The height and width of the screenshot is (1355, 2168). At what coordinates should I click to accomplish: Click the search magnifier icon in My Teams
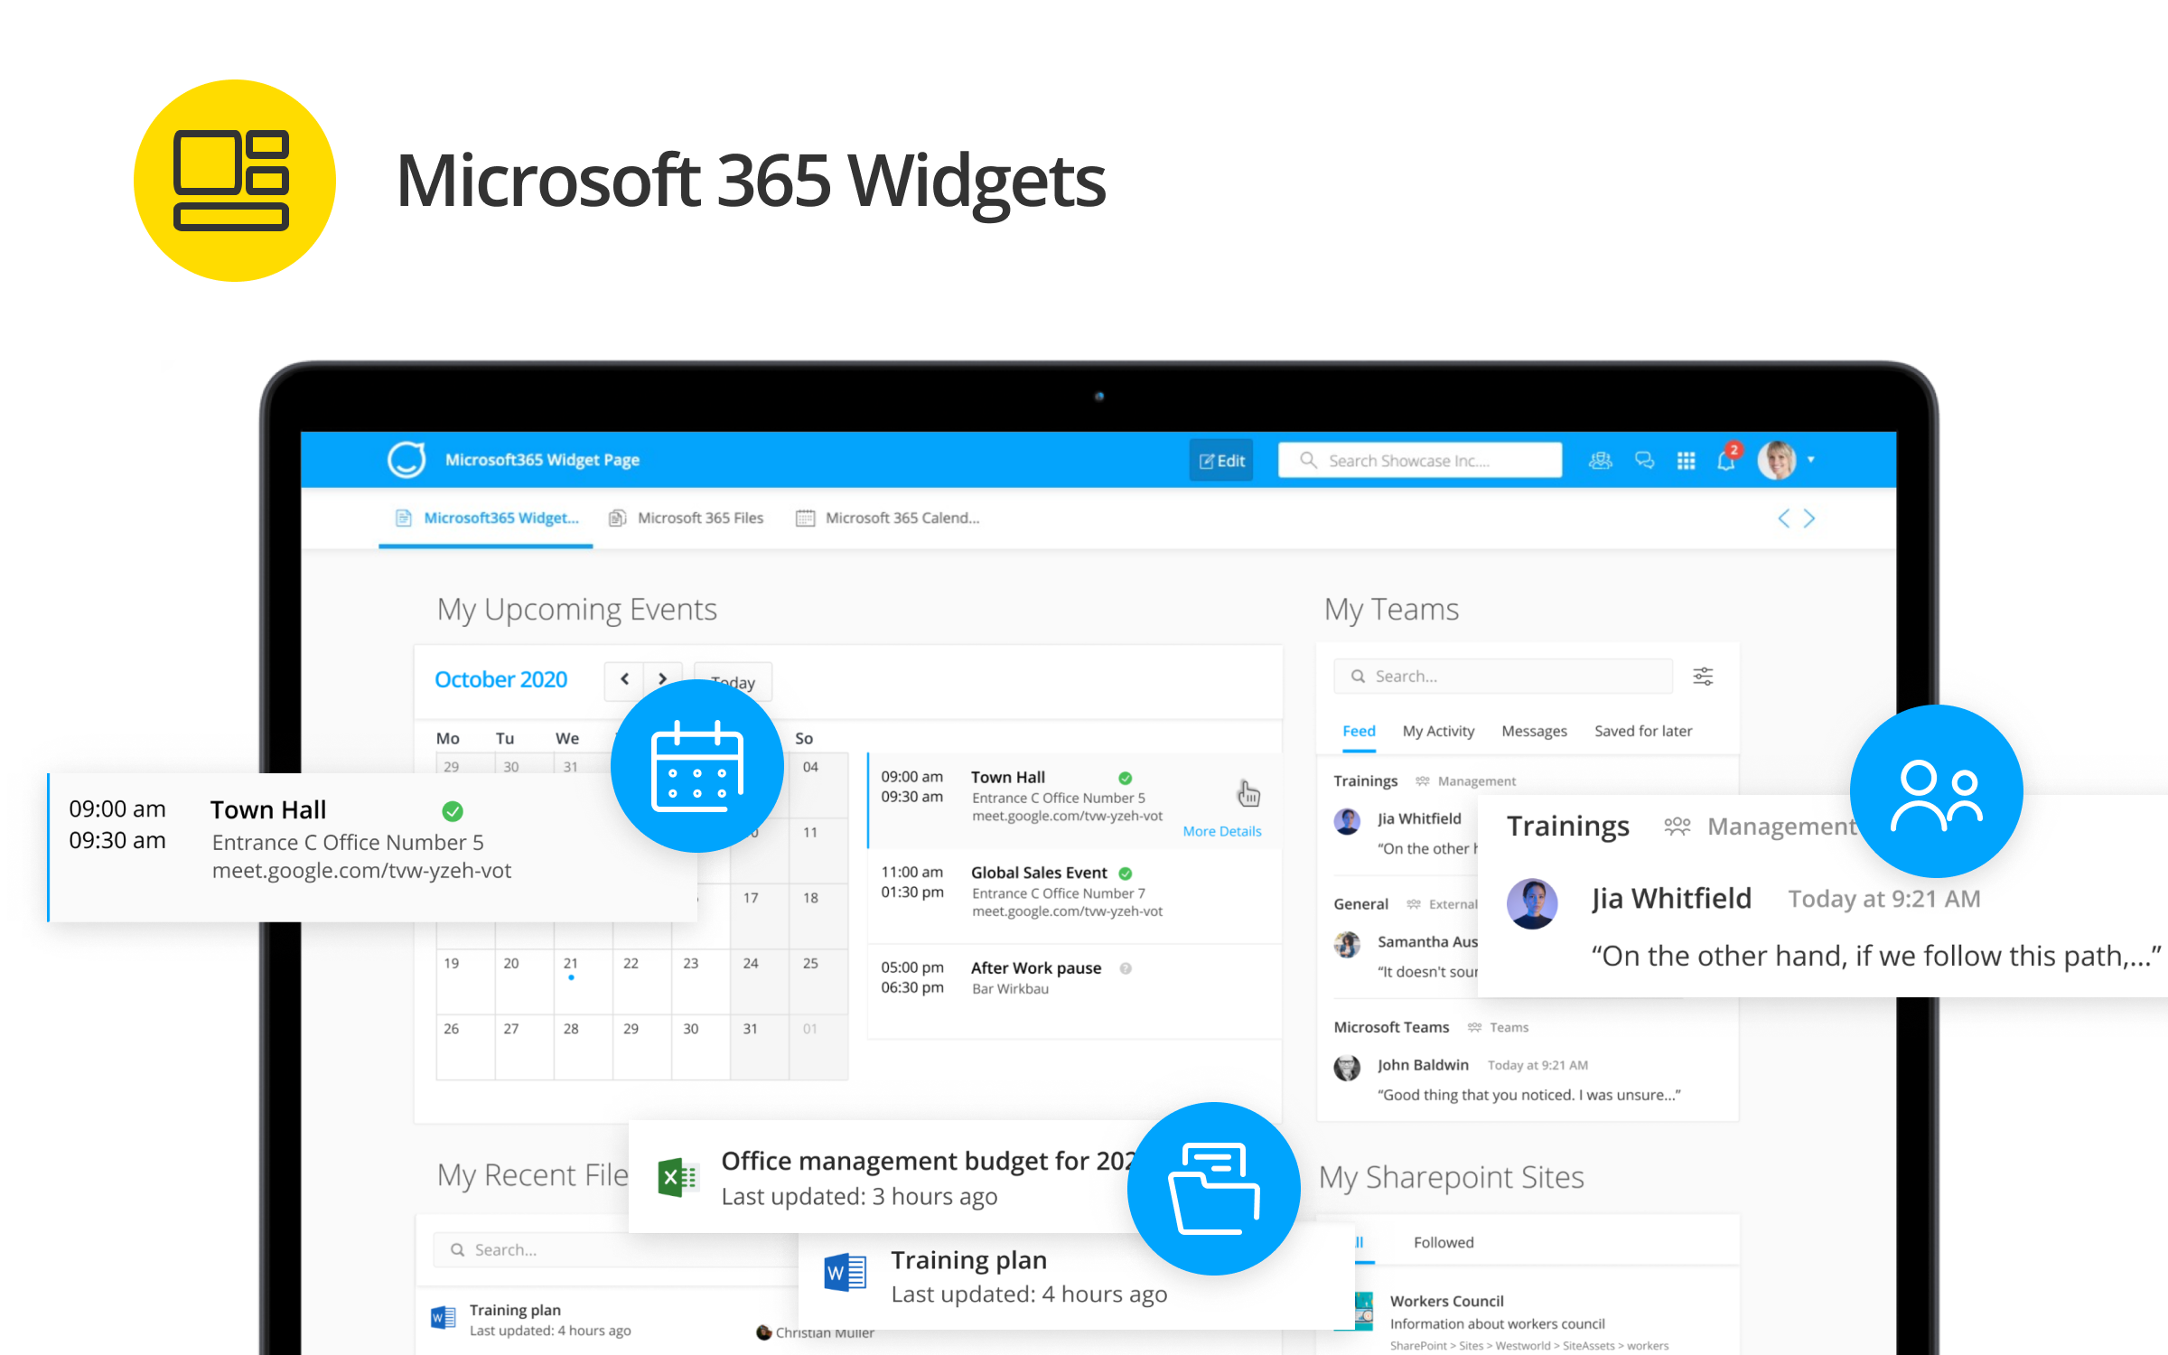click(x=1357, y=673)
